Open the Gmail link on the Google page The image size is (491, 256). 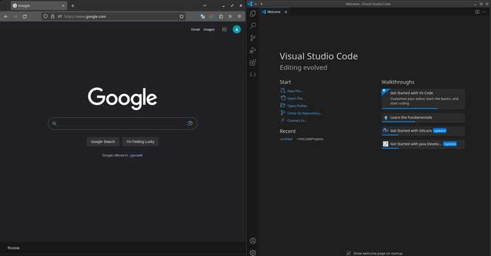(195, 29)
